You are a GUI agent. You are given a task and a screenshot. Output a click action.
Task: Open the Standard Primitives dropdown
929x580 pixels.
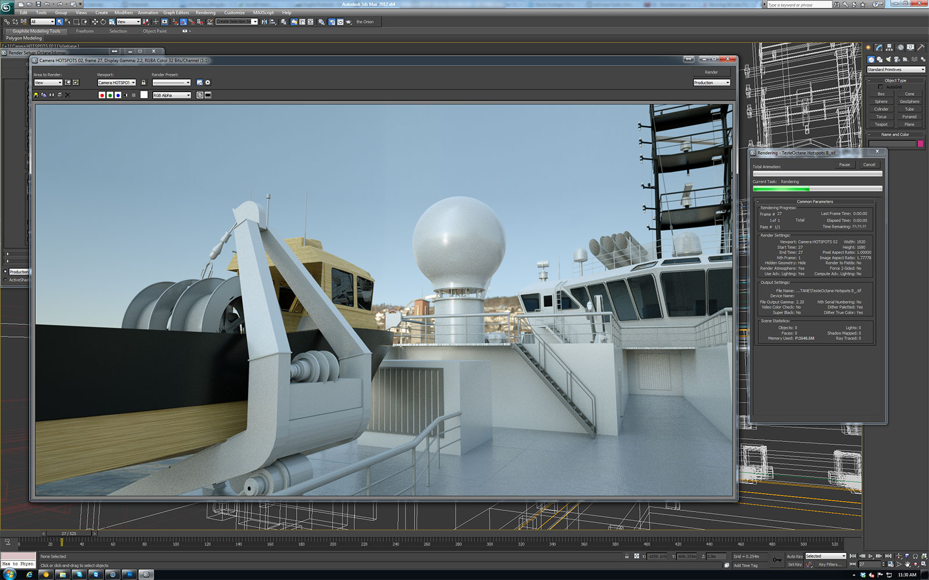click(x=896, y=70)
